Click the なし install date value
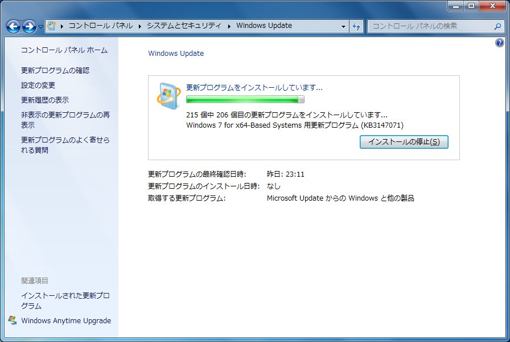510x342 pixels. pyautogui.click(x=274, y=186)
